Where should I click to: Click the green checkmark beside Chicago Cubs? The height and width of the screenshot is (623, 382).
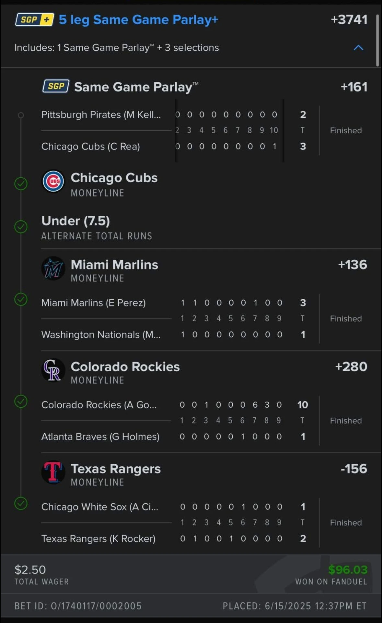pyautogui.click(x=21, y=184)
